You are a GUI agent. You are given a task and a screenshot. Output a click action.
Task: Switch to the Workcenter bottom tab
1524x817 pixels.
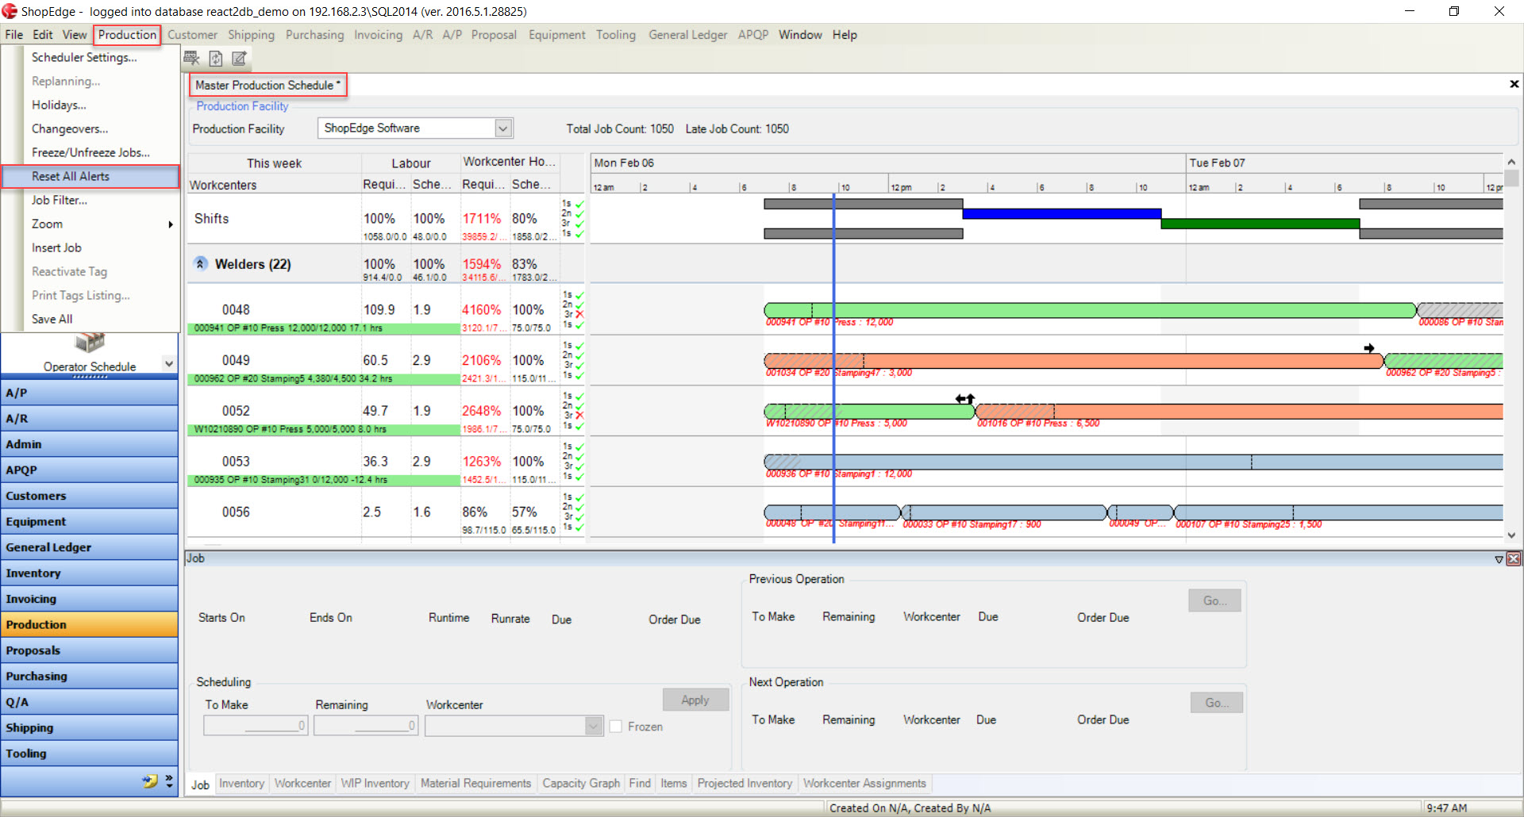[302, 784]
